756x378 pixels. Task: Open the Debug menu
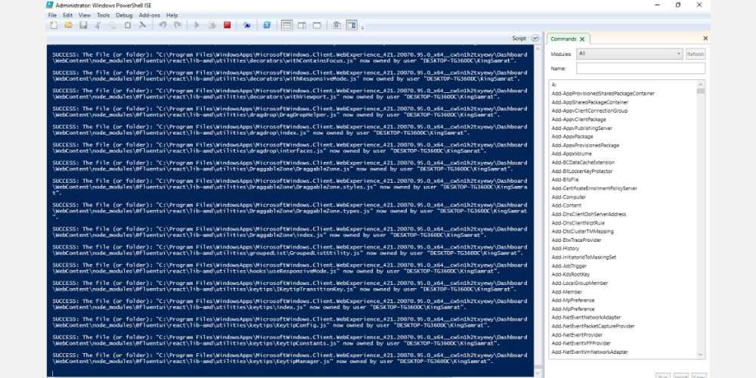(x=124, y=15)
